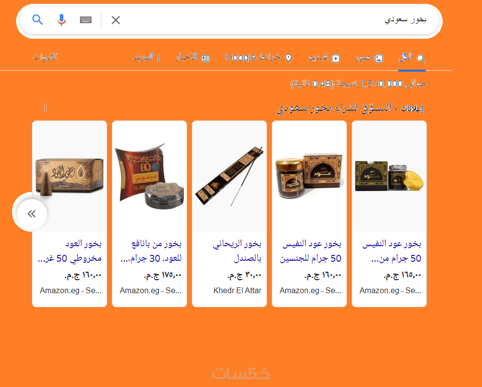This screenshot has width=482, height=387.
Task: Click the Khedr El Attar seller name
Action: pos(237,290)
